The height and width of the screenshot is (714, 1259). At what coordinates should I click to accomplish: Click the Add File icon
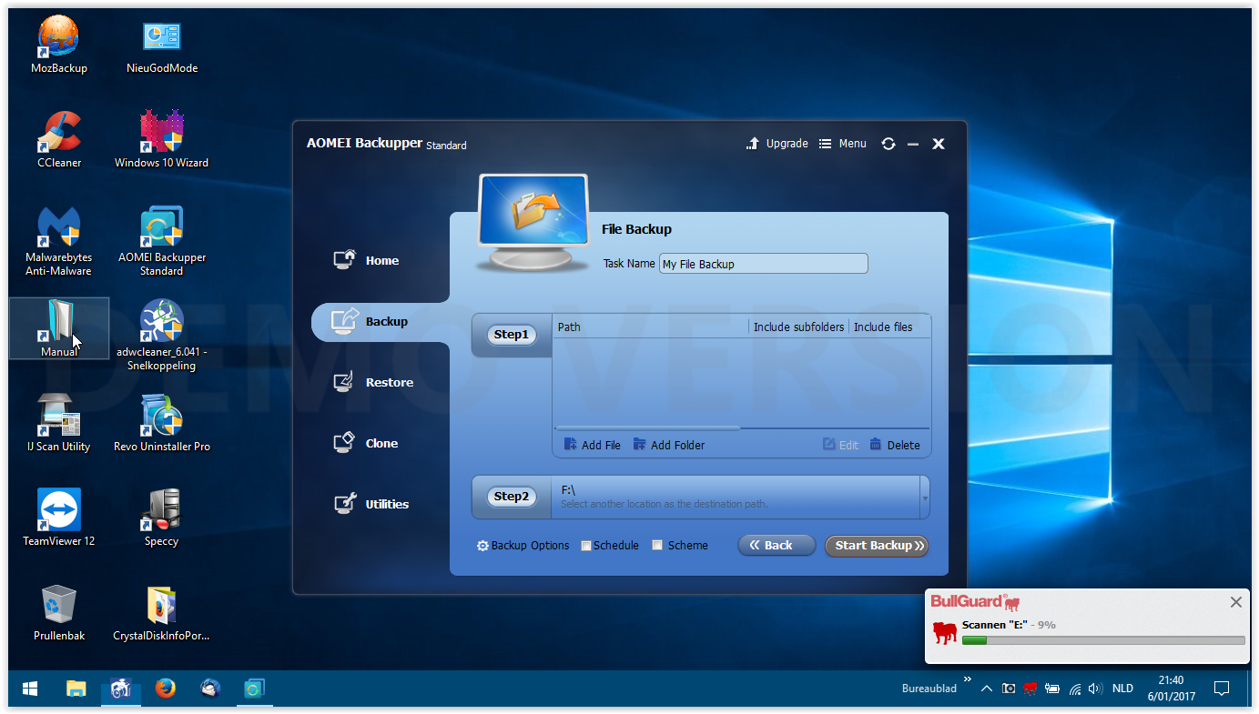pos(571,445)
